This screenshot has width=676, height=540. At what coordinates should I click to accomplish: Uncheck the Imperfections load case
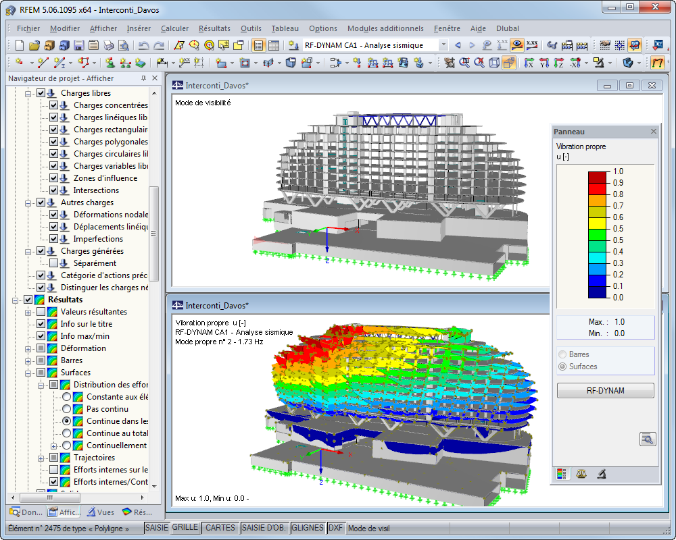pos(55,238)
